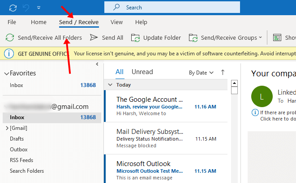The height and width of the screenshot is (183, 296).
Task: Click Send/Receive All Folders button
Action: tap(43, 38)
